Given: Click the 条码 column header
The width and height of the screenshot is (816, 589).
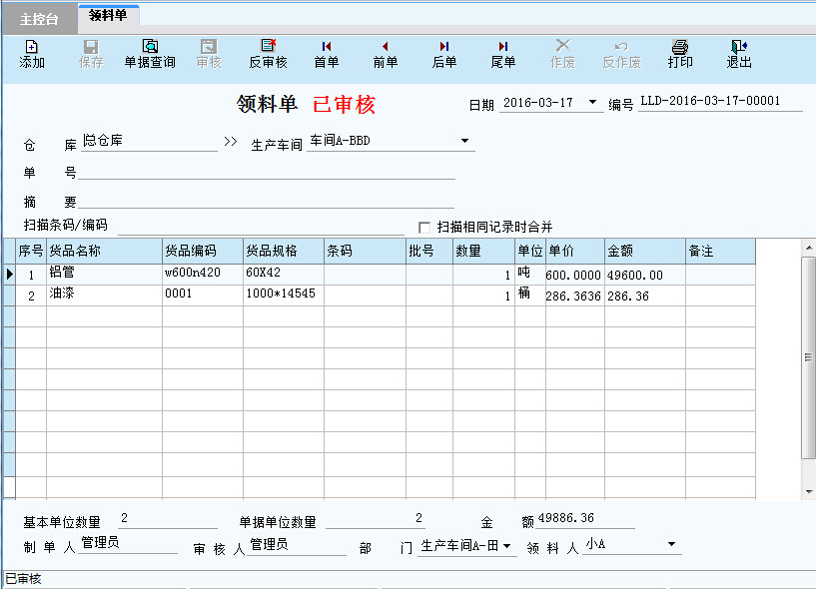Looking at the screenshot, I should click(365, 251).
